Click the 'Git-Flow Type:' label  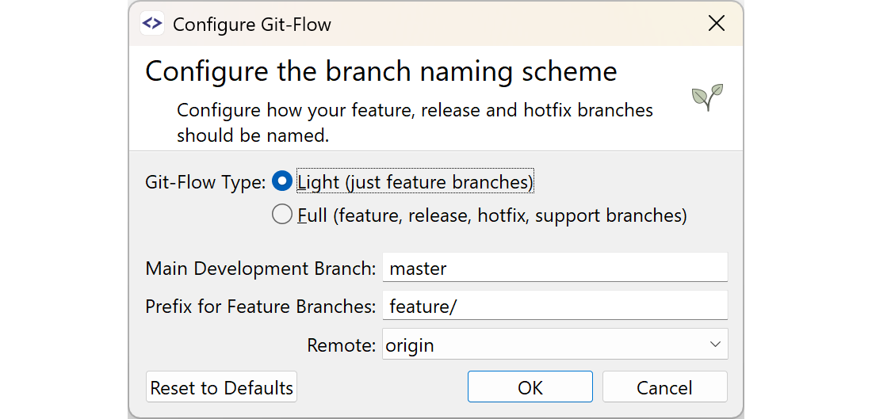(206, 182)
